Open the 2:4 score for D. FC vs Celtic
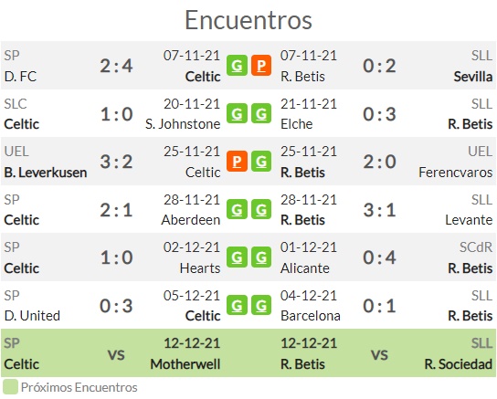This screenshot has height=399, width=497. point(116,66)
